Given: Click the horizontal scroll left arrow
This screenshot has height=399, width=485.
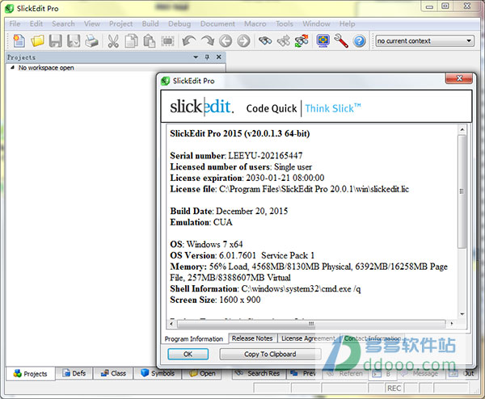Looking at the screenshot, I should click(x=171, y=324).
